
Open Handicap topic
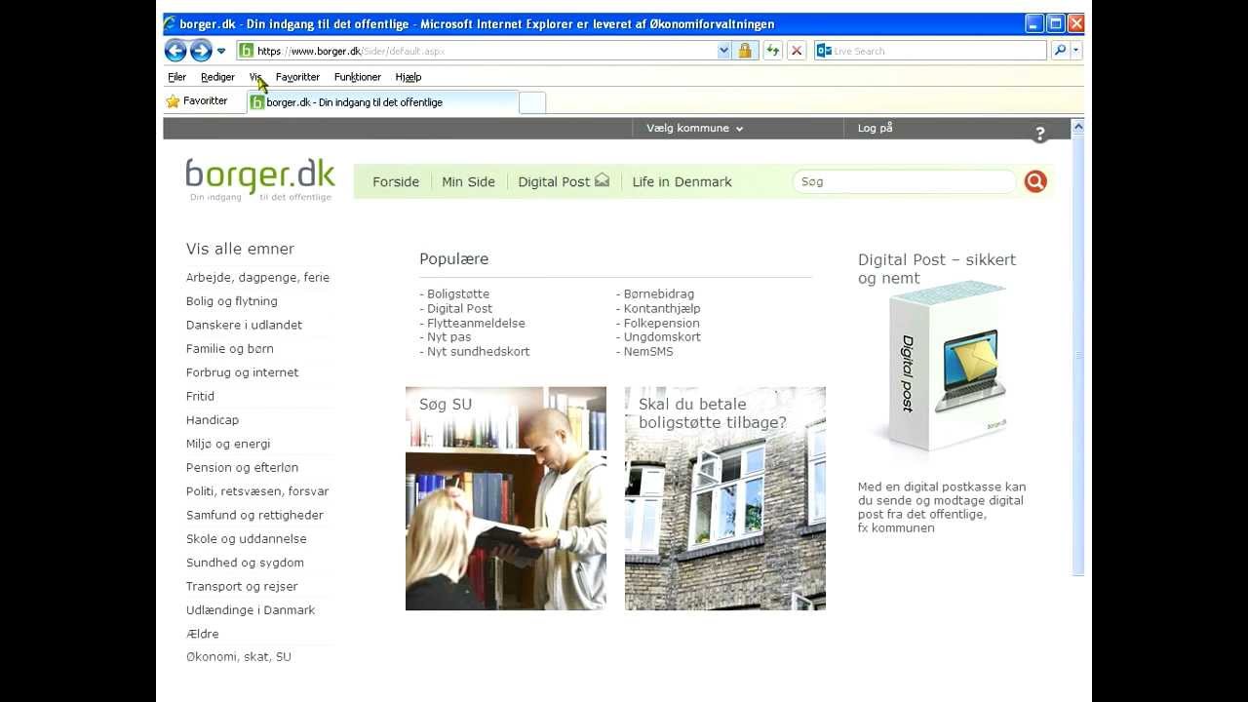point(213,420)
